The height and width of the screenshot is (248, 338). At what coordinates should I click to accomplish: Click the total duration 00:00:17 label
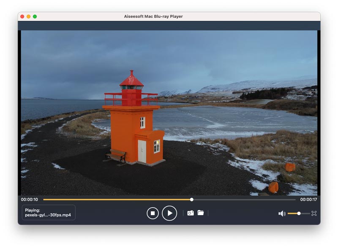[x=308, y=199]
